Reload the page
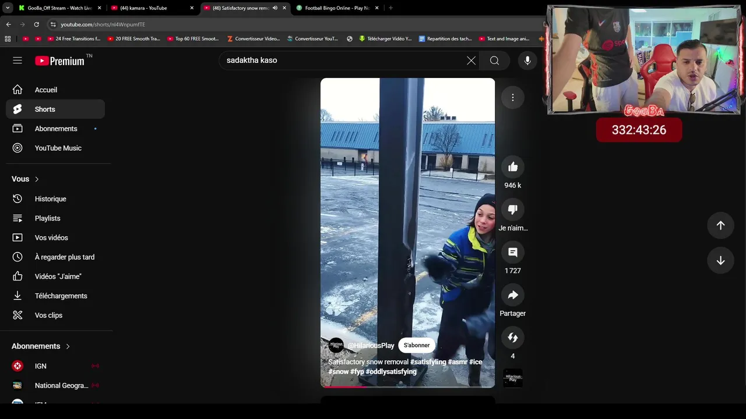The image size is (746, 419). [36, 24]
